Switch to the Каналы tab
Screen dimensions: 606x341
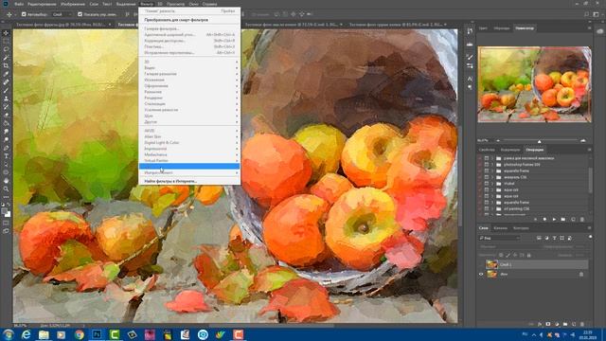click(x=501, y=228)
